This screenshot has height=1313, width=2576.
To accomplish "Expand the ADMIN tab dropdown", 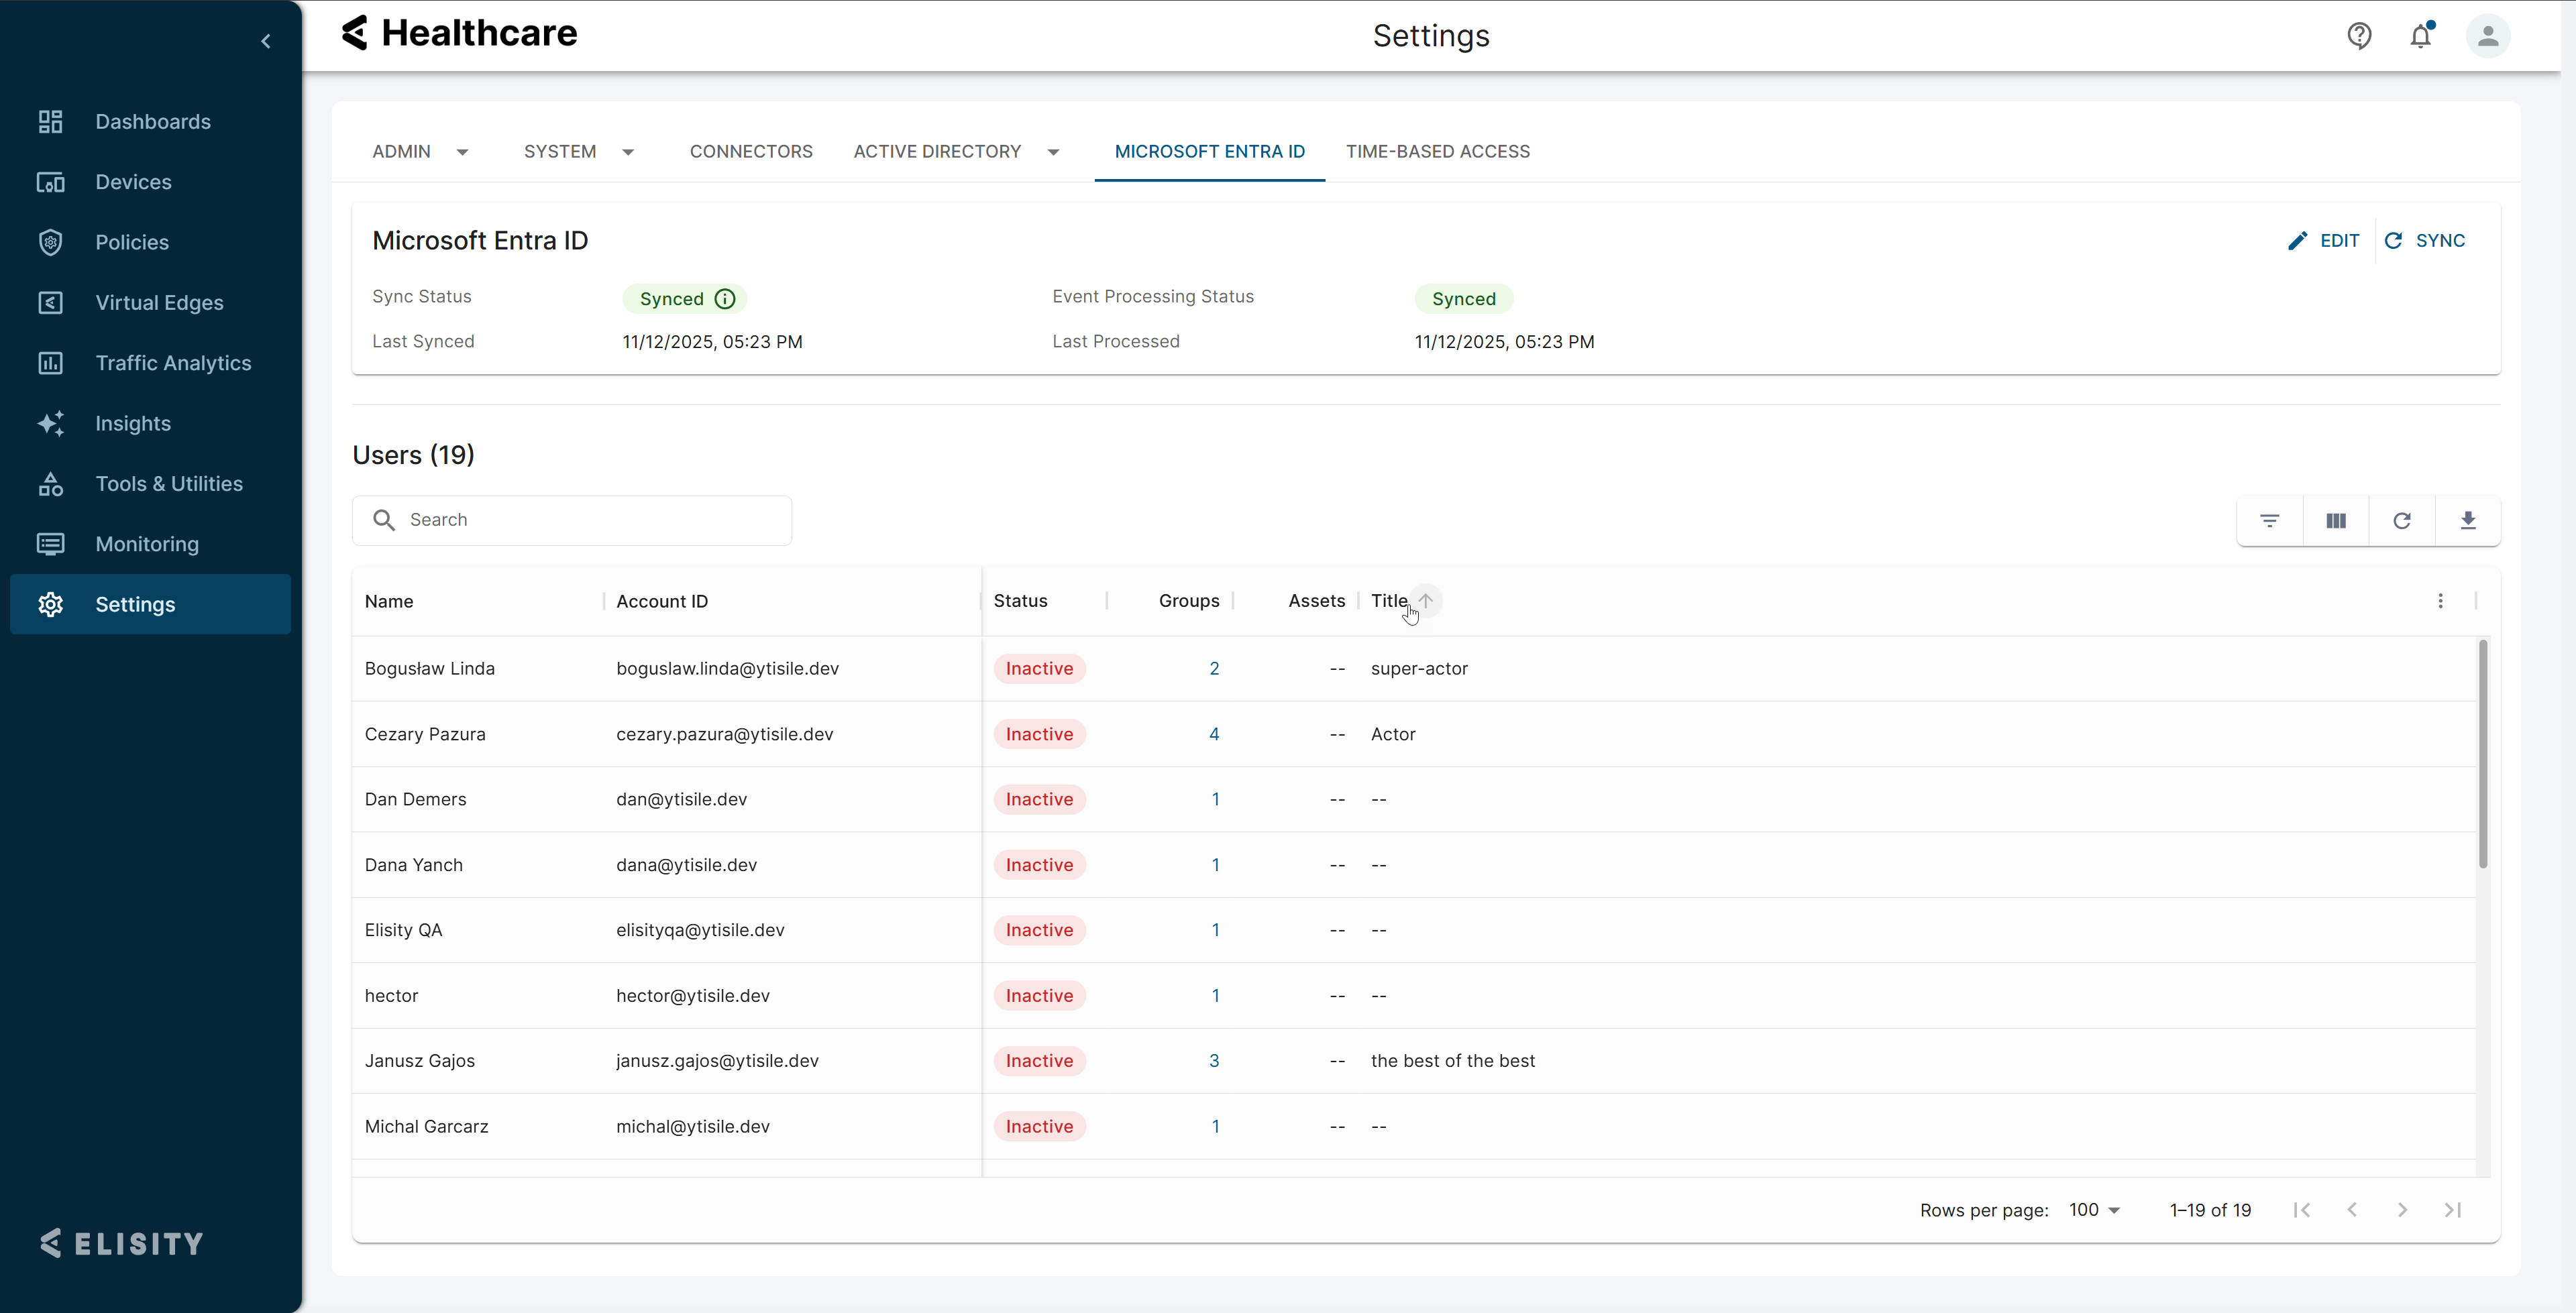I will (x=462, y=152).
